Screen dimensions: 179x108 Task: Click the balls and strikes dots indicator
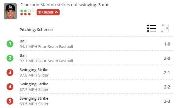[27, 12]
